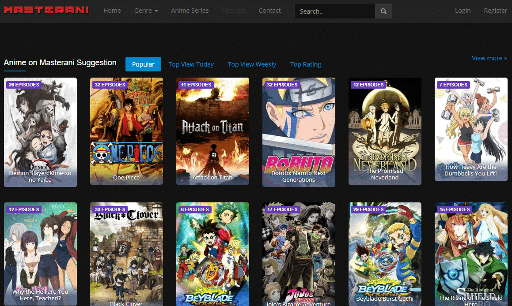Screen dimensions: 512x306
Task: Click the Masterani logo
Action: pyautogui.click(x=46, y=10)
